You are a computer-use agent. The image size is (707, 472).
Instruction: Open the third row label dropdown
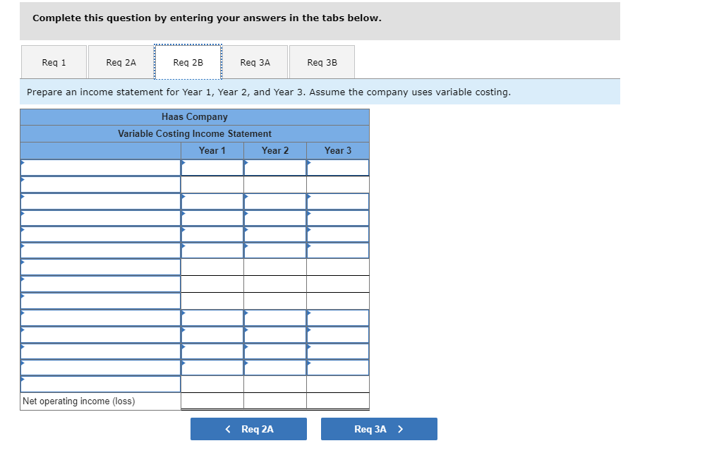coord(99,200)
